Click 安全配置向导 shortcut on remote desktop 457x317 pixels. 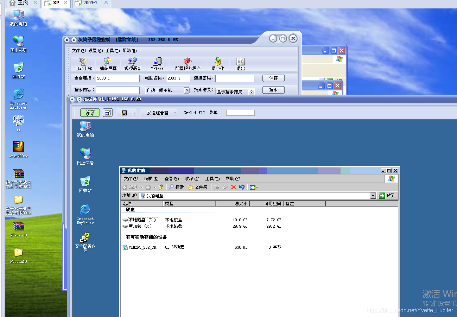point(85,242)
